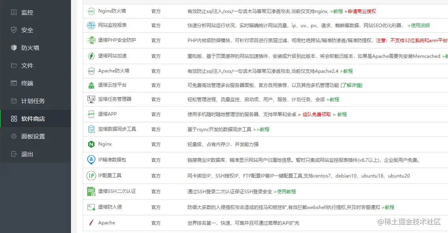Image resolution: width=448 pixels, height=233 pixels.
Task: Click the IP配置工具 plugin name
Action: pyautogui.click(x=110, y=176)
